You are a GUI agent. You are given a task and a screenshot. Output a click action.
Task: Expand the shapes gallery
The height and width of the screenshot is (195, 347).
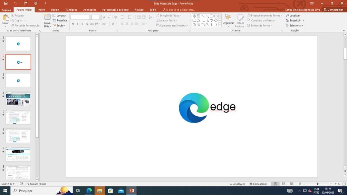pyautogui.click(x=220, y=25)
